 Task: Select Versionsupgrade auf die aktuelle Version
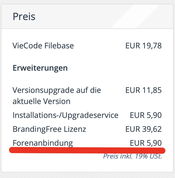[x=57, y=96]
